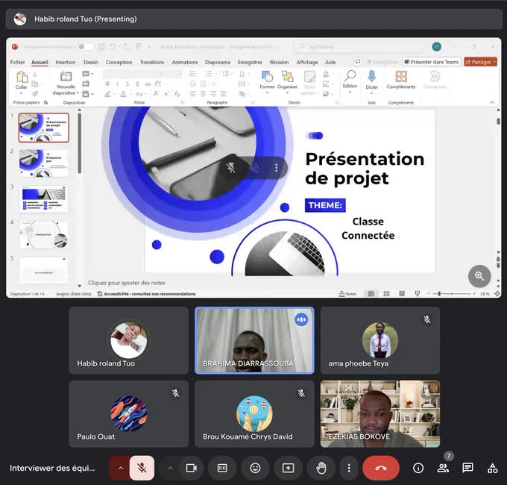Click the Partager button
Image resolution: width=507 pixels, height=485 pixels.
480,62
